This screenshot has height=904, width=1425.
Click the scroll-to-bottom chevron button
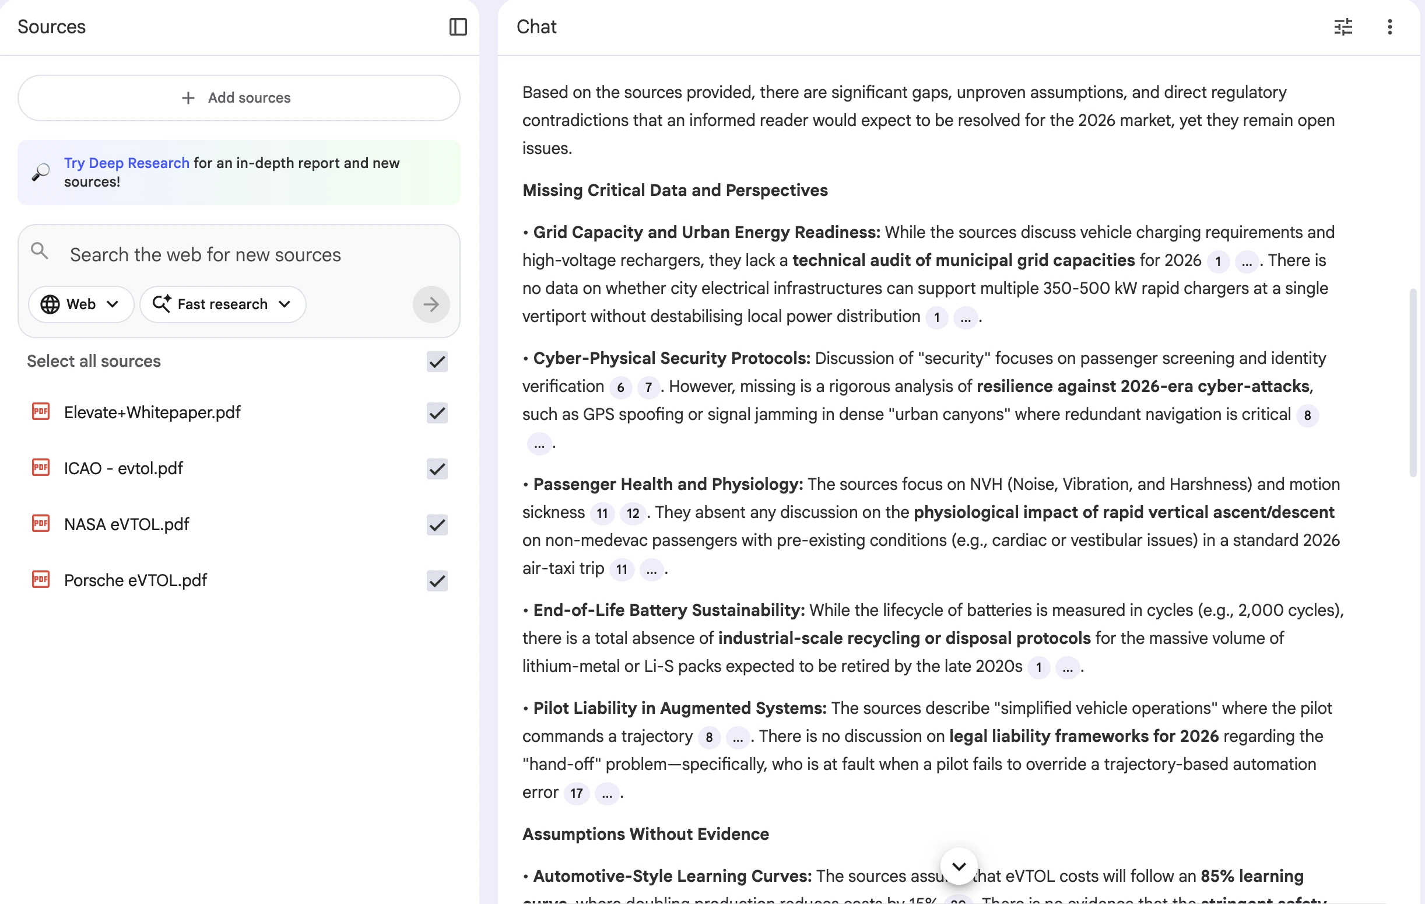click(x=959, y=866)
